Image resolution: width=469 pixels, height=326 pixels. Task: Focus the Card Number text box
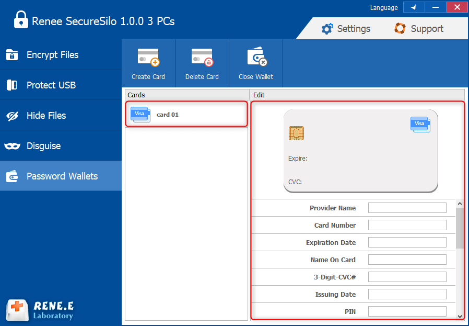(x=407, y=225)
